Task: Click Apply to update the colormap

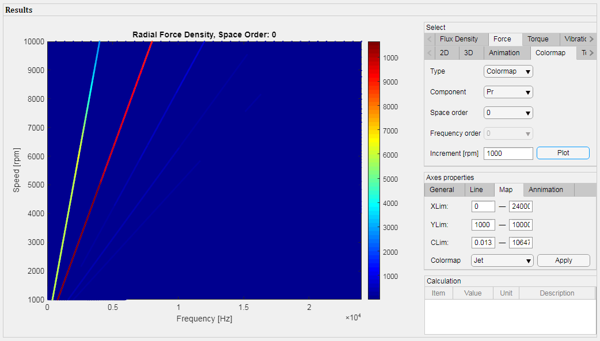Action: (x=563, y=260)
